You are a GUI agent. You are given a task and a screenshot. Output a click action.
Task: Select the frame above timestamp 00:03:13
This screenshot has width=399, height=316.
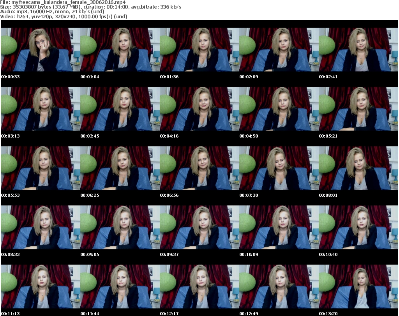[41, 109]
